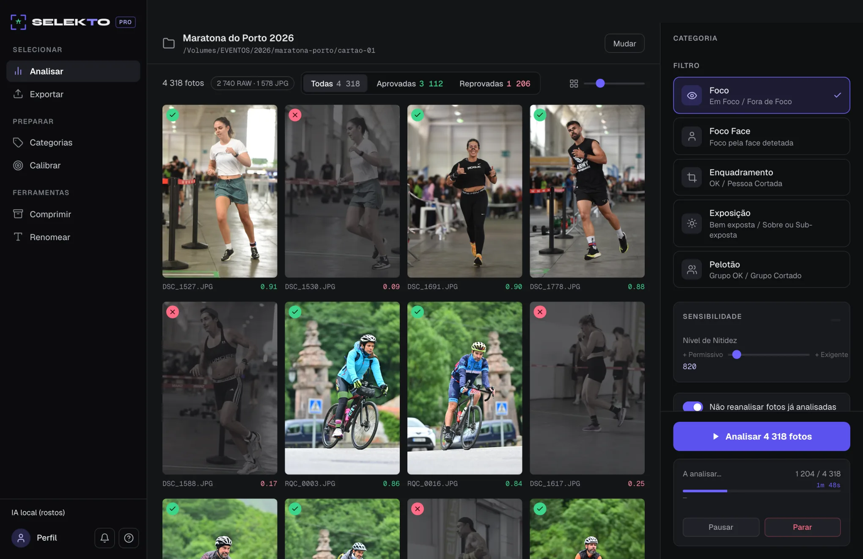The height and width of the screenshot is (559, 863).
Task: Toggle the green approval badge on RQC_0003.JPG
Action: pyautogui.click(x=295, y=312)
